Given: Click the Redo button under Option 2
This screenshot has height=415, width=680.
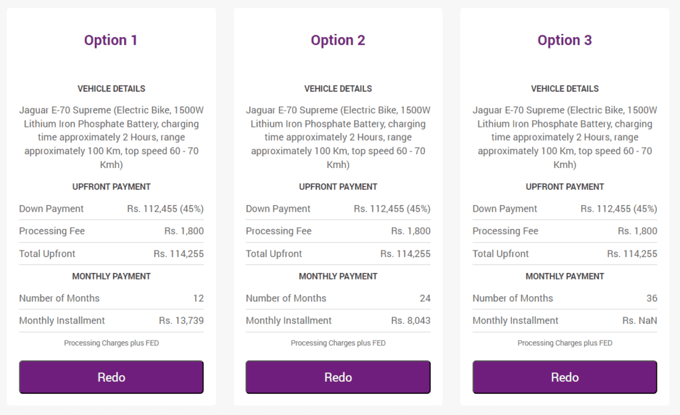Looking at the screenshot, I should click(x=338, y=377).
